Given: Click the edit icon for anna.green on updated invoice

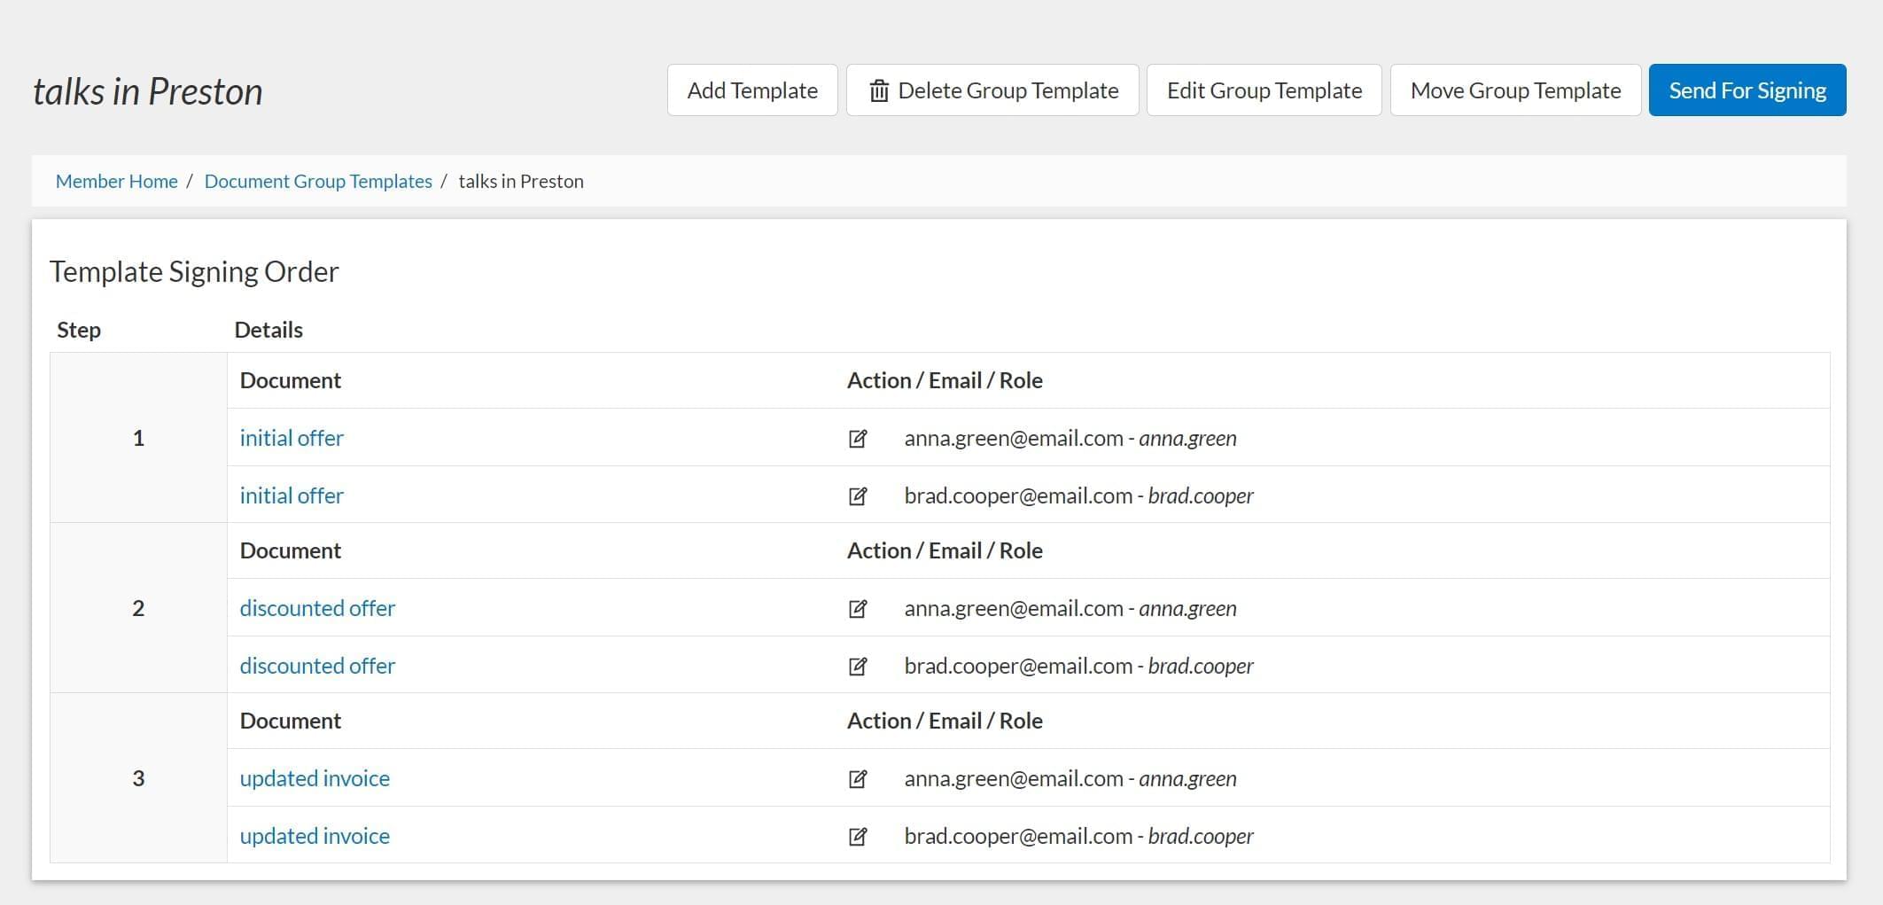Looking at the screenshot, I should click(858, 779).
